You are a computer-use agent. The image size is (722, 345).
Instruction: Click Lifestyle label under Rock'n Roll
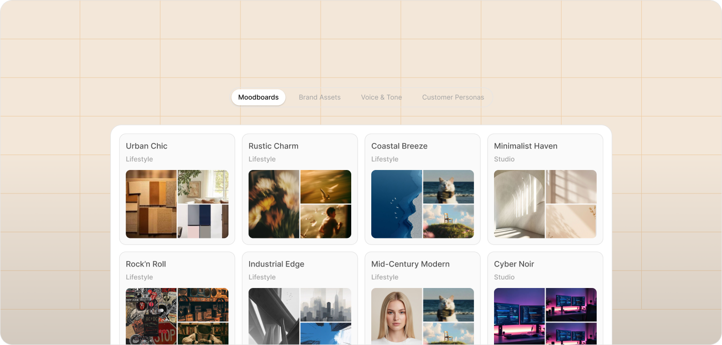click(139, 277)
